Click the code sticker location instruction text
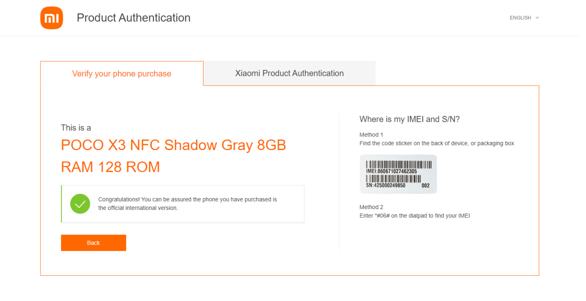 coord(437,143)
